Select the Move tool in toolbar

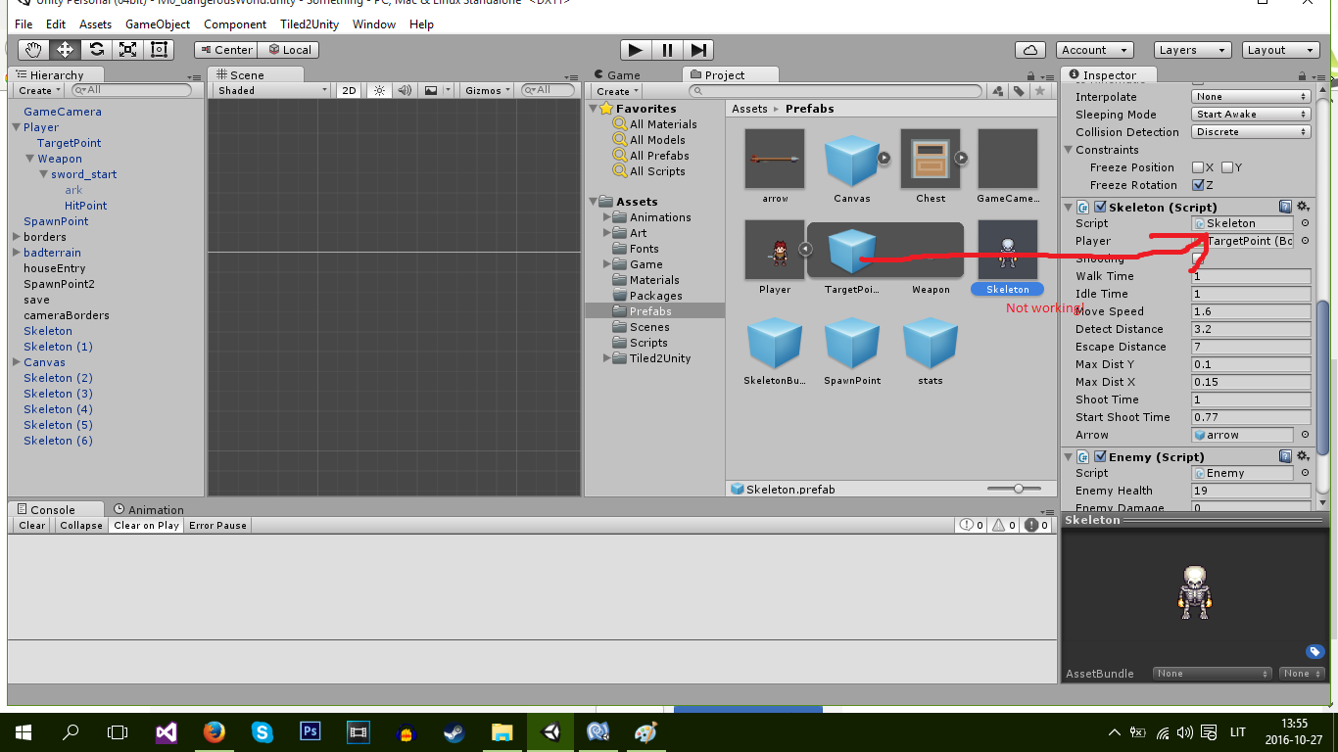pyautogui.click(x=66, y=50)
